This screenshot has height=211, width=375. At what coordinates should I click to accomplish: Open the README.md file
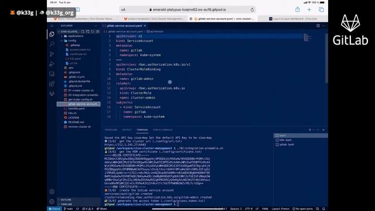pyautogui.click(x=76, y=122)
